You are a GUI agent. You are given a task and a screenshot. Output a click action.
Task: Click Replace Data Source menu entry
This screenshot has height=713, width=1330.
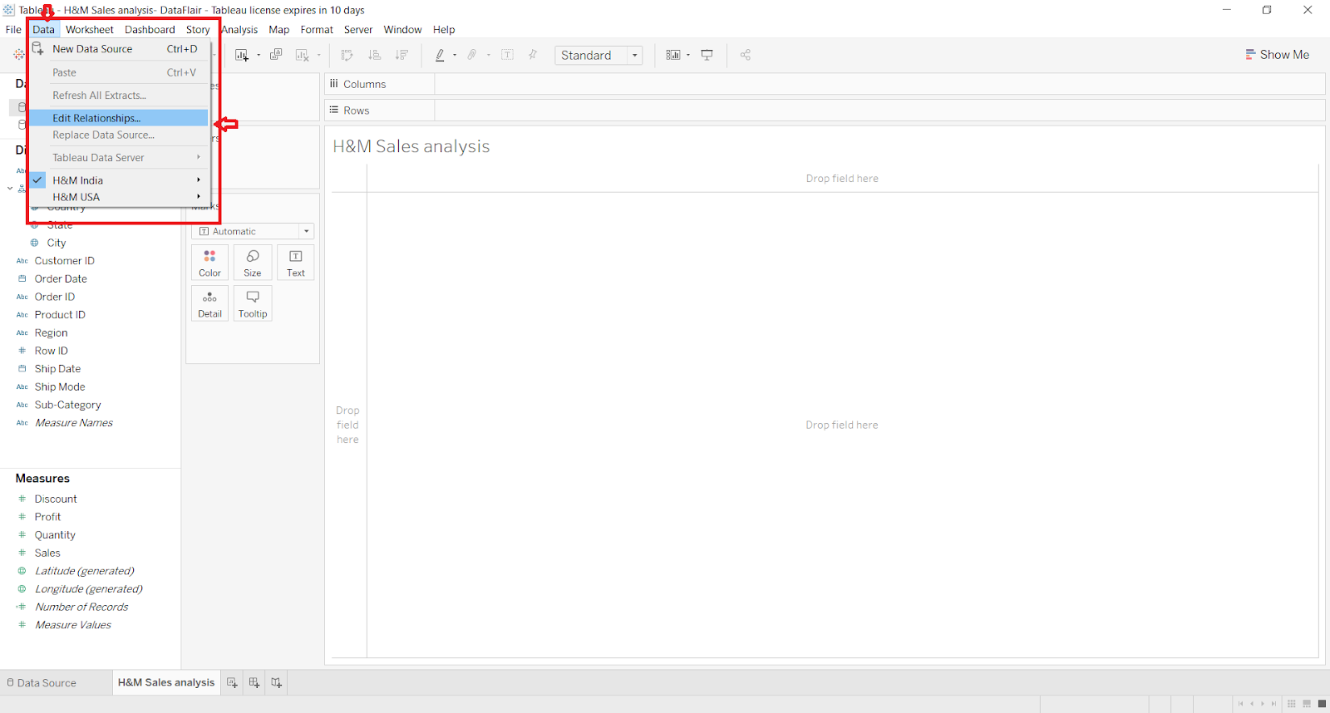pos(119,135)
